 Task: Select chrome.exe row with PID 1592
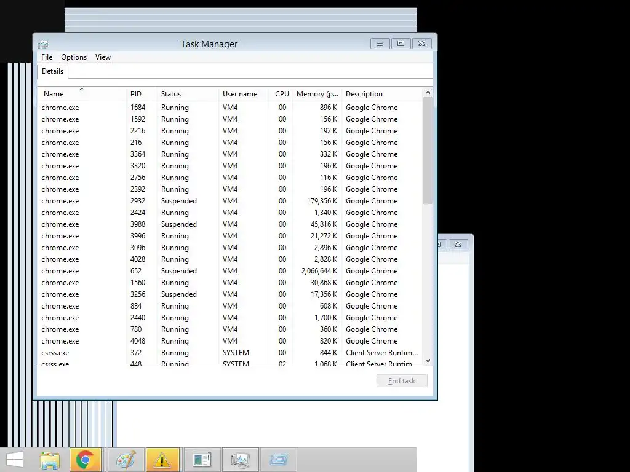tap(230, 119)
